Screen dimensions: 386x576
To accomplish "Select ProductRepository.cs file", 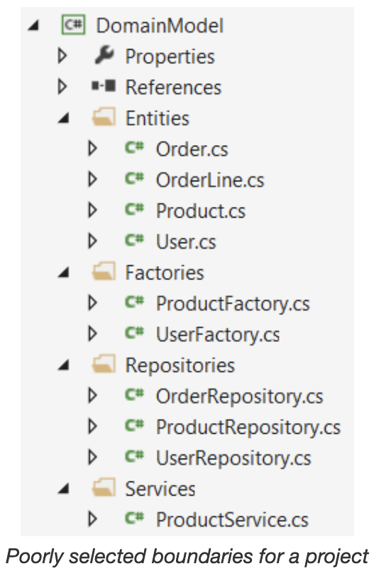I will [248, 427].
